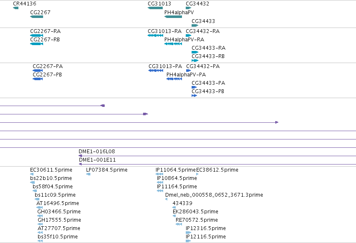The image size is (356, 243).
Task: Select EST EK286043.5prime
Action: tap(174, 216)
